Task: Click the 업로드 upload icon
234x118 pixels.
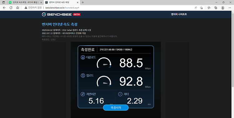Action: click(x=83, y=75)
